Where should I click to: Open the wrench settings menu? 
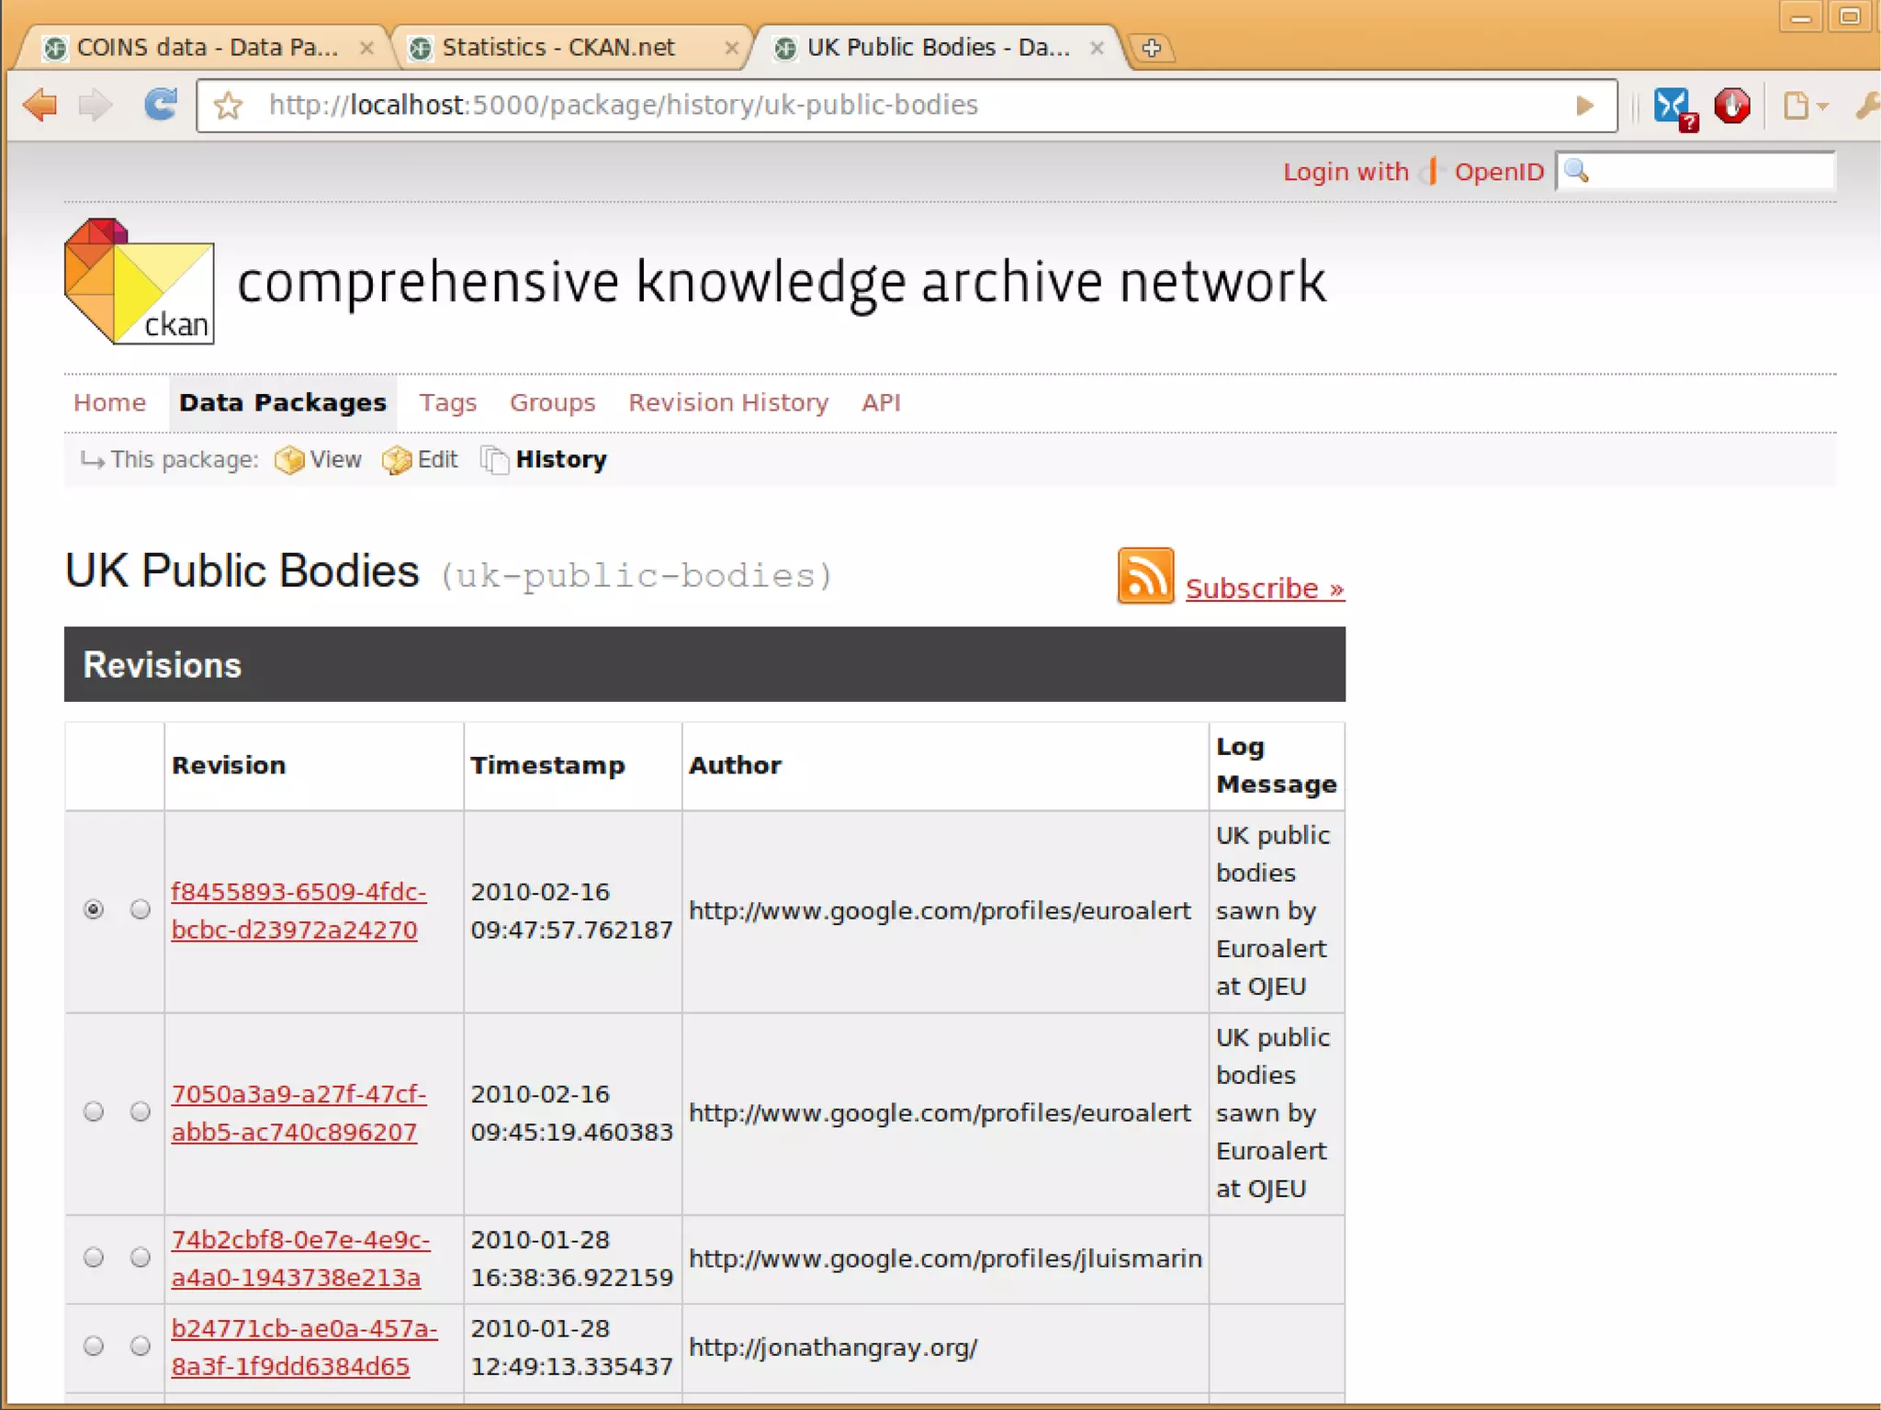1867,106
